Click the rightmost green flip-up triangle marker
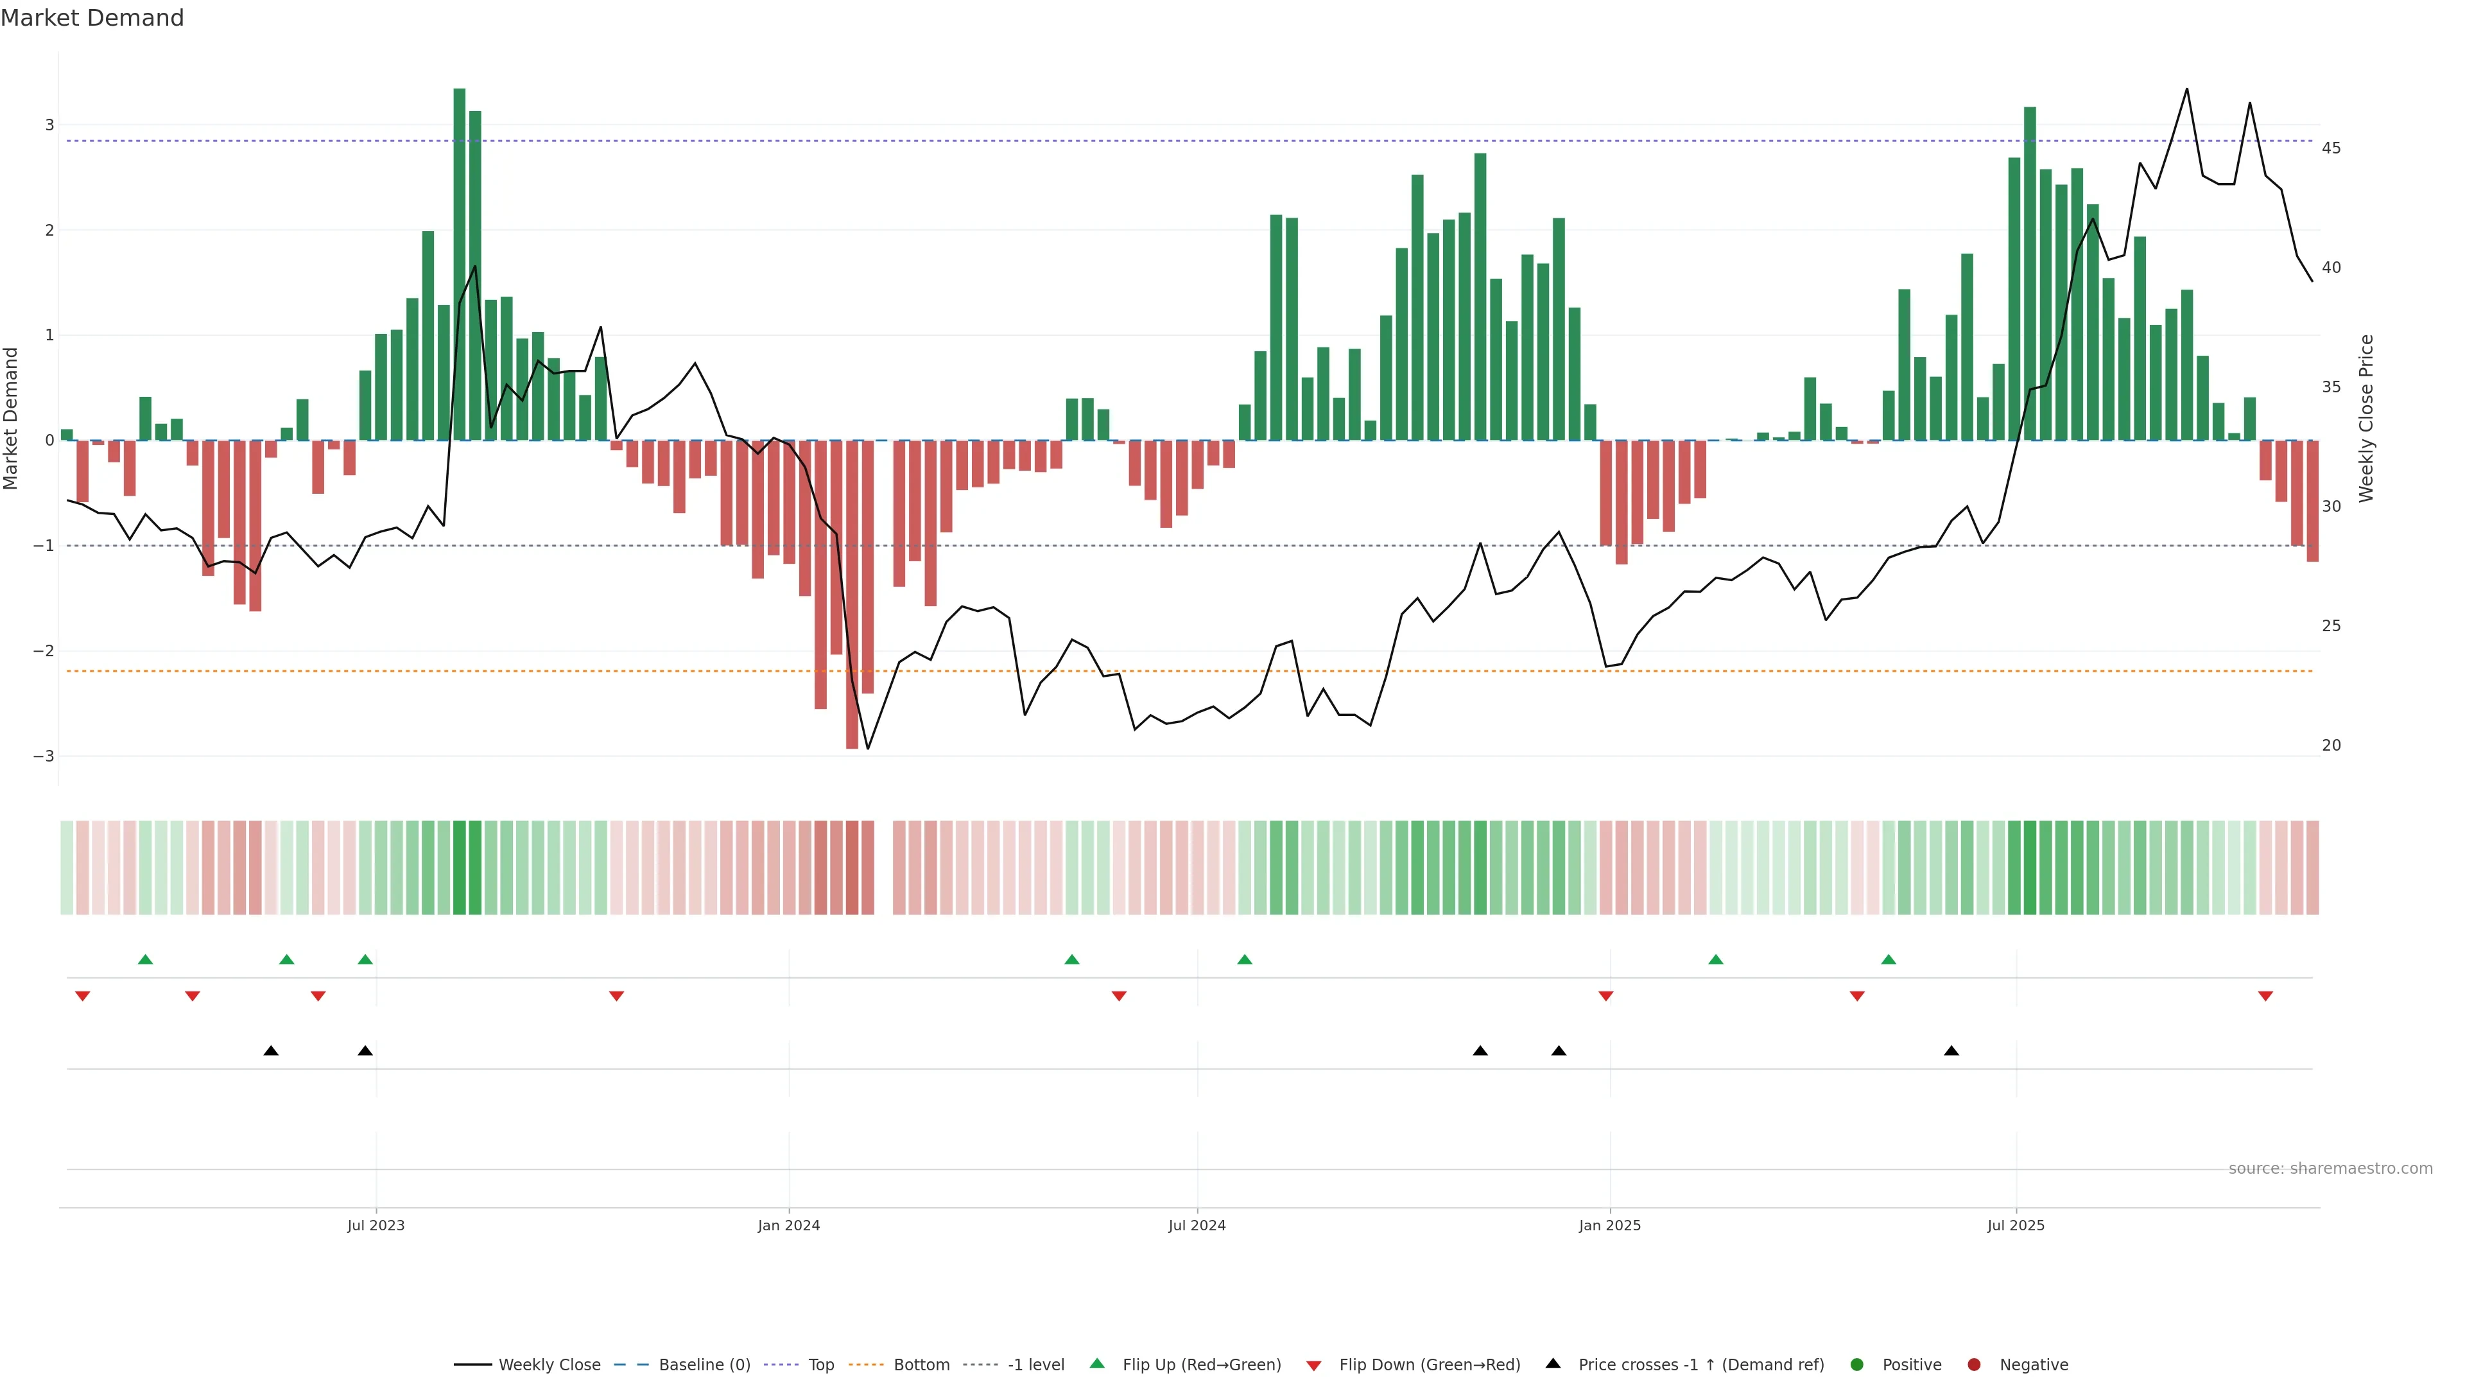Viewport: 2465px width, 1387px height. [x=1888, y=959]
